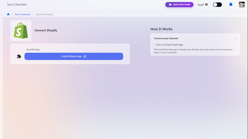
Task: Collapse the panel using the chevron arrow
Action: pyautogui.click(x=235, y=38)
